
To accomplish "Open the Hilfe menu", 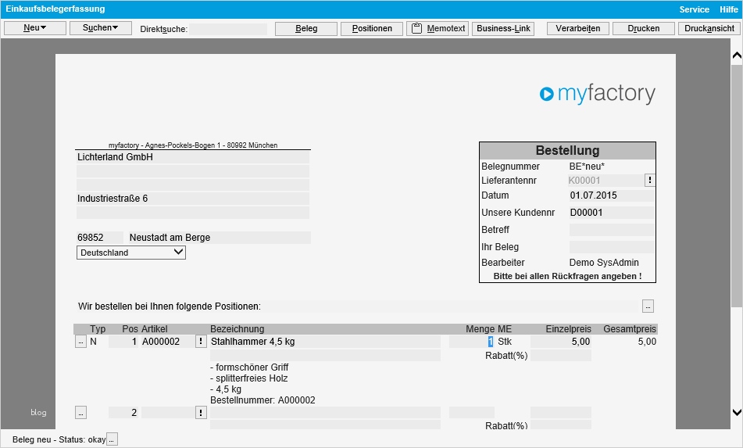I will (729, 9).
